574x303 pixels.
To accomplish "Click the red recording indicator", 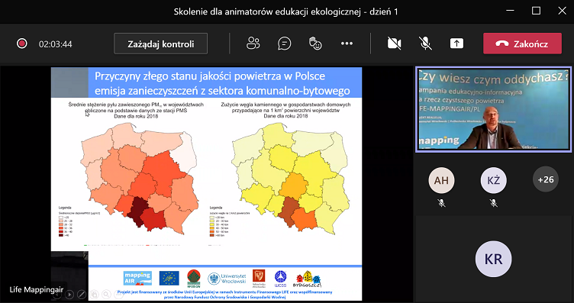I will click(22, 44).
